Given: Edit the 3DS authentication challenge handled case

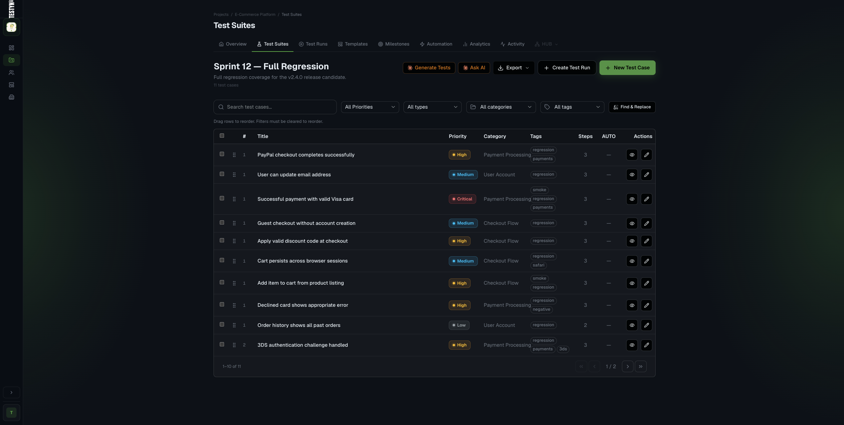Looking at the screenshot, I should pyautogui.click(x=646, y=345).
